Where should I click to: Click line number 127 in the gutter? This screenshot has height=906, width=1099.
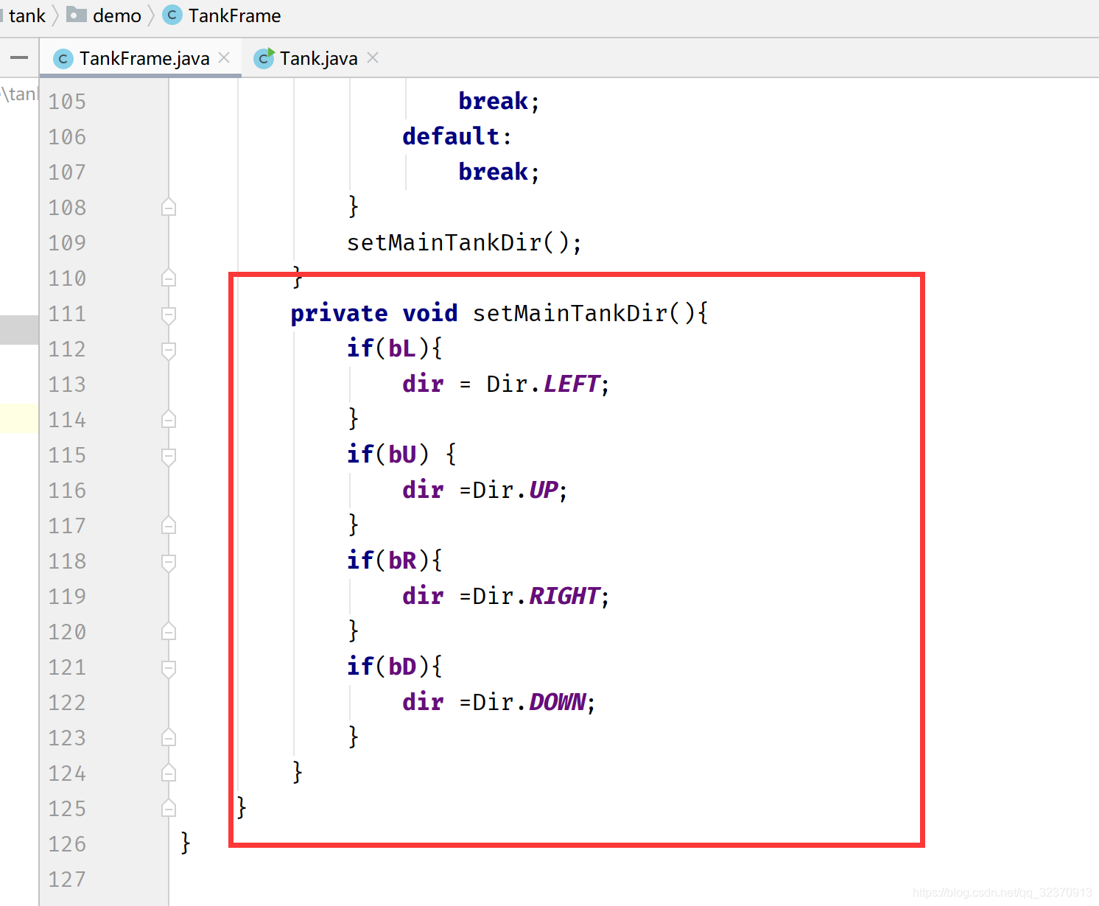(67, 879)
